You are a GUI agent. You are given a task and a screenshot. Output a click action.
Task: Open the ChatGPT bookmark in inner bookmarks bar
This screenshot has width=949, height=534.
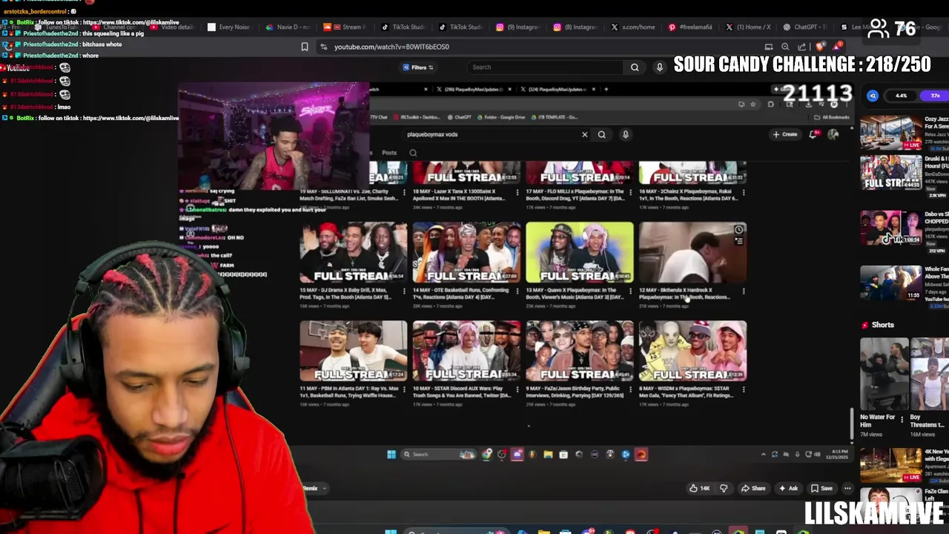point(460,117)
